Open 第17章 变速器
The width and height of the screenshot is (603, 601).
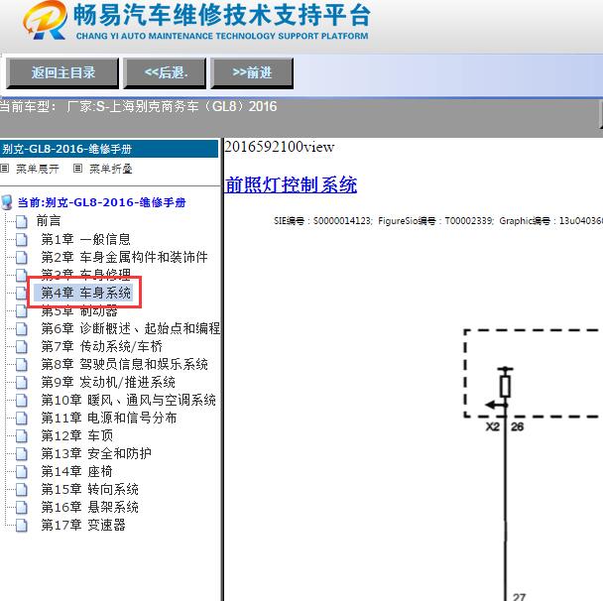(x=83, y=525)
